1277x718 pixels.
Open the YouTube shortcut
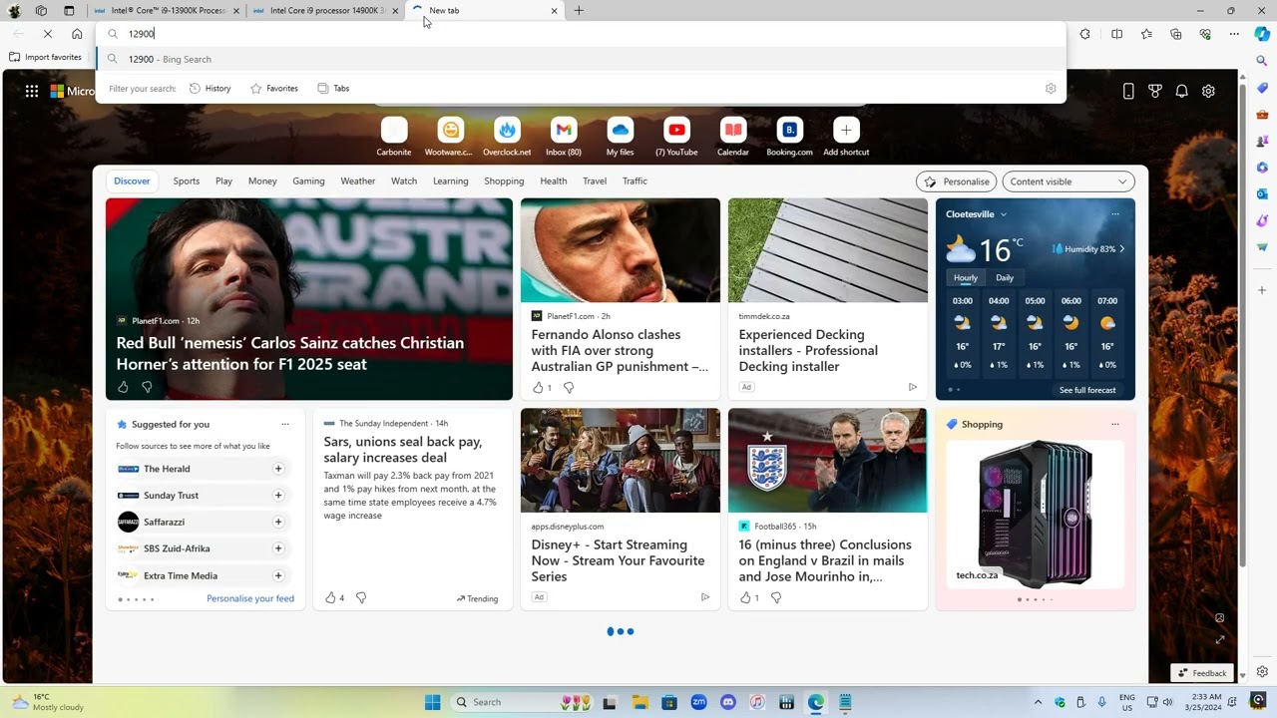coord(676,137)
